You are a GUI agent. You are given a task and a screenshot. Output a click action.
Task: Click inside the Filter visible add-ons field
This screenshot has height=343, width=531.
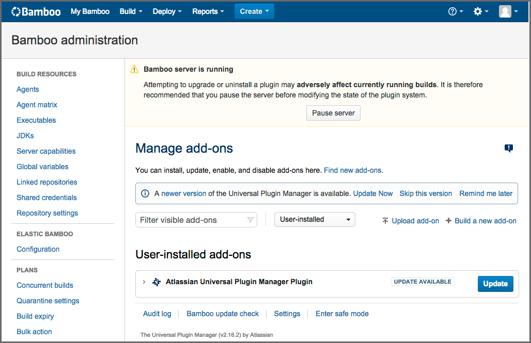tap(191, 220)
